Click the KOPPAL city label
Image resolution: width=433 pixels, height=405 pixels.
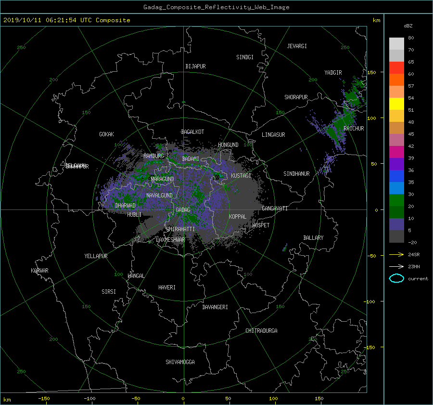pyautogui.click(x=238, y=217)
